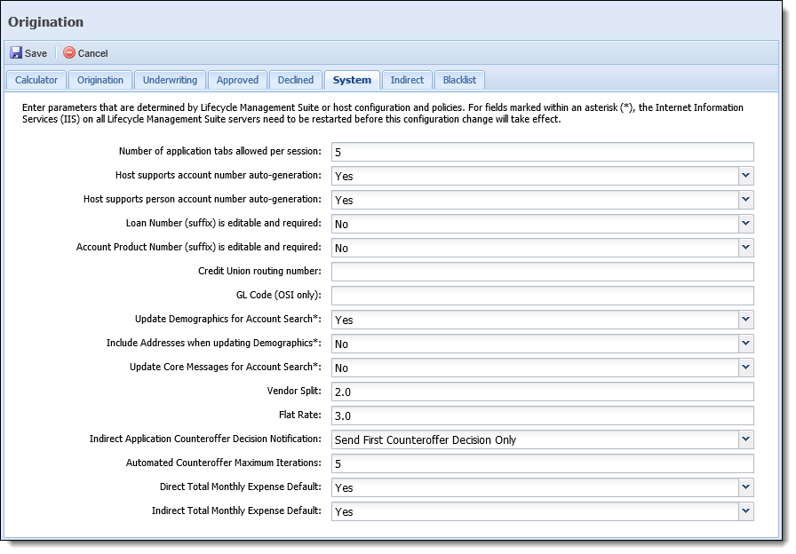The height and width of the screenshot is (554, 796).
Task: Open the Approved tab
Action: coord(237,80)
